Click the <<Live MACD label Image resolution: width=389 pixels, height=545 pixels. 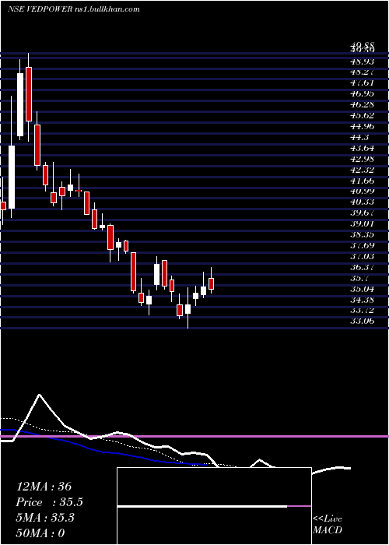click(328, 525)
